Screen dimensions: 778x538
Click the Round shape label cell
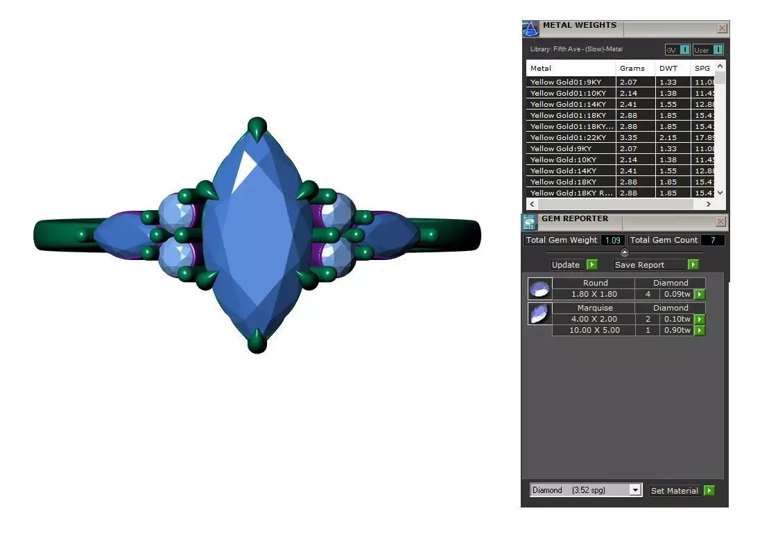[x=594, y=283]
